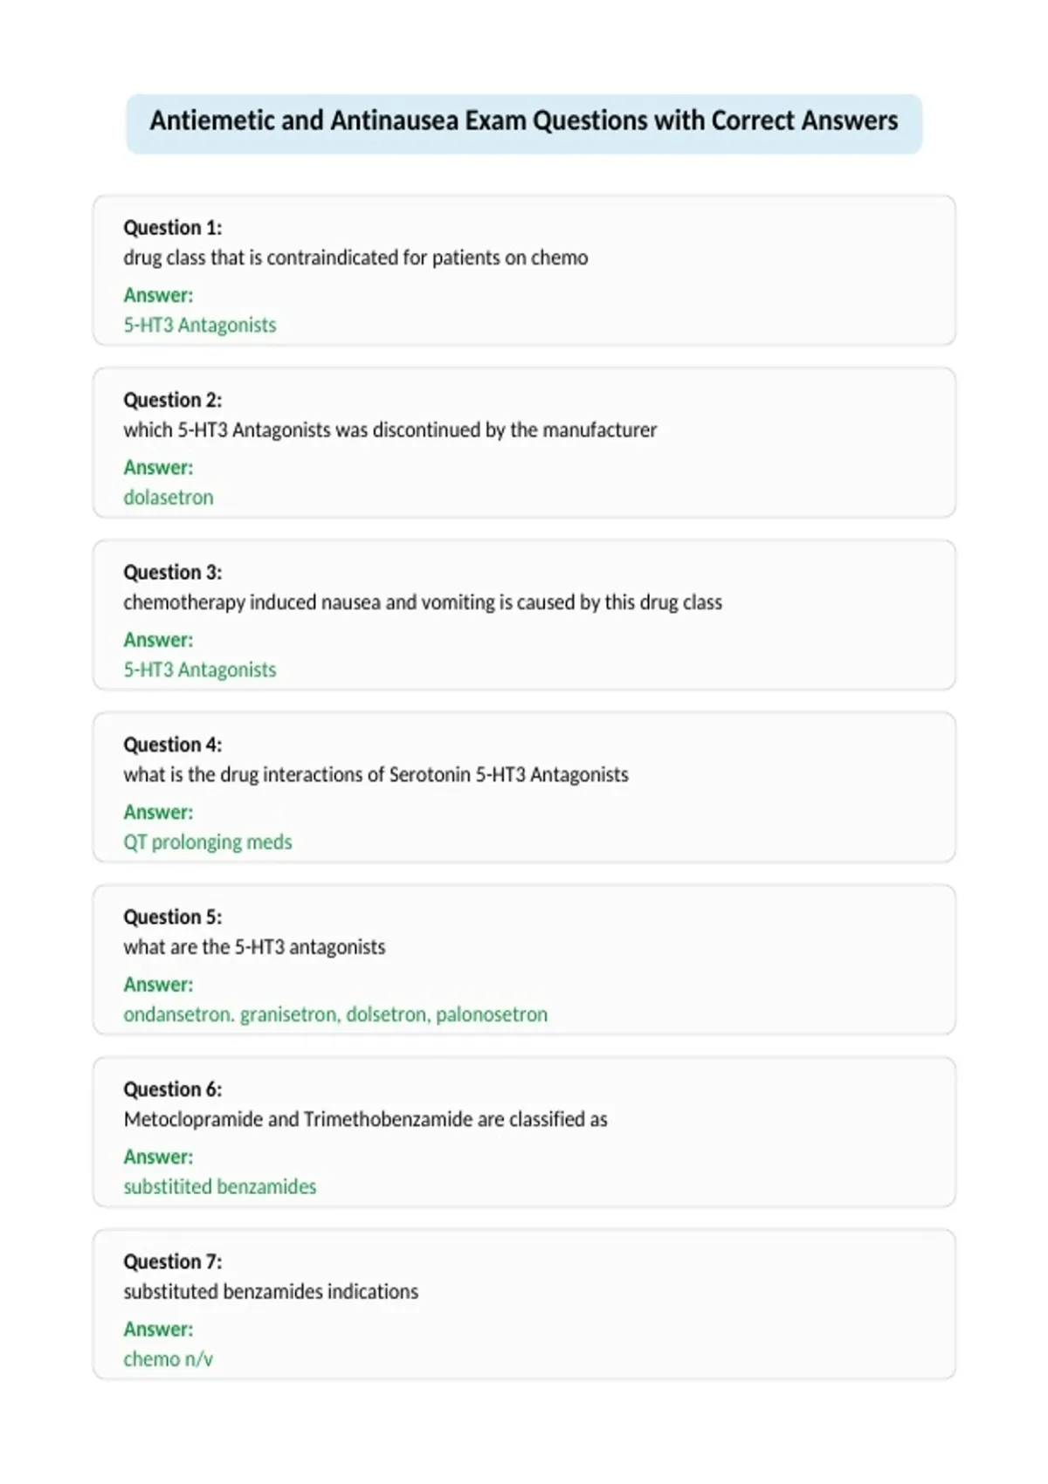The image size is (1048, 1484).
Task: Select the Question 5 heading
Action: (173, 917)
